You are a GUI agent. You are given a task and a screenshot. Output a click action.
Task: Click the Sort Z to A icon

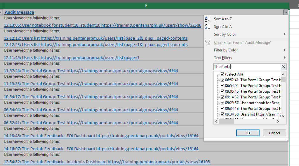click(x=208, y=27)
